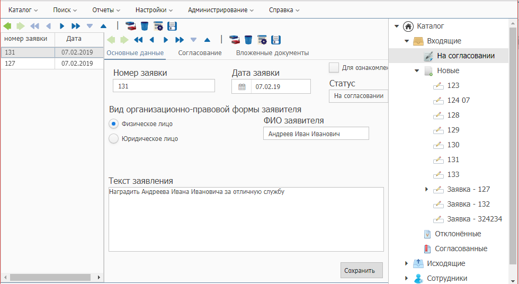Click down triangle above form tabs
The height and width of the screenshot is (284, 519).
(193, 40)
